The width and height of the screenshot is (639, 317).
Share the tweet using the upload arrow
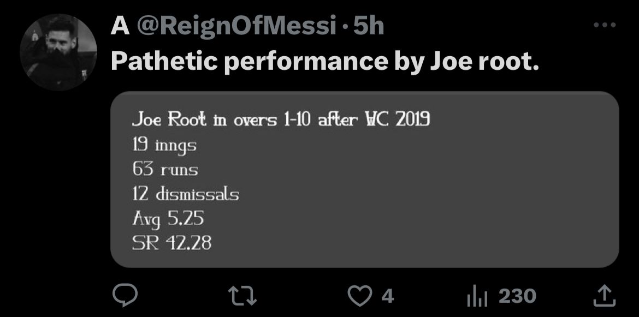[605, 296]
